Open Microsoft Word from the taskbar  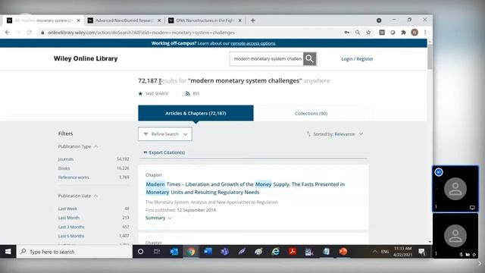click(208, 252)
